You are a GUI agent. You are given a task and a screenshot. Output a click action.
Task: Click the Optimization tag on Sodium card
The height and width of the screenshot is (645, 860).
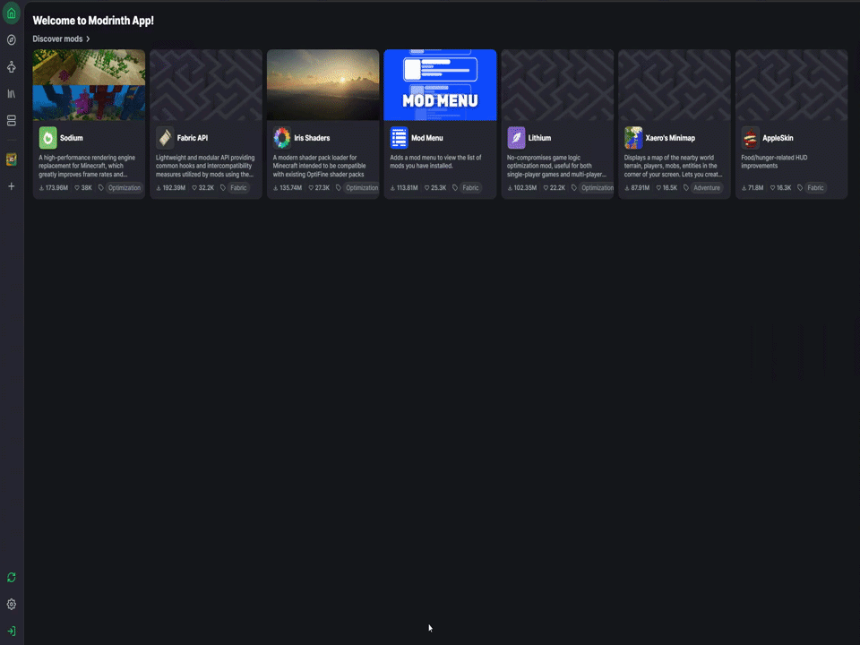coord(125,187)
